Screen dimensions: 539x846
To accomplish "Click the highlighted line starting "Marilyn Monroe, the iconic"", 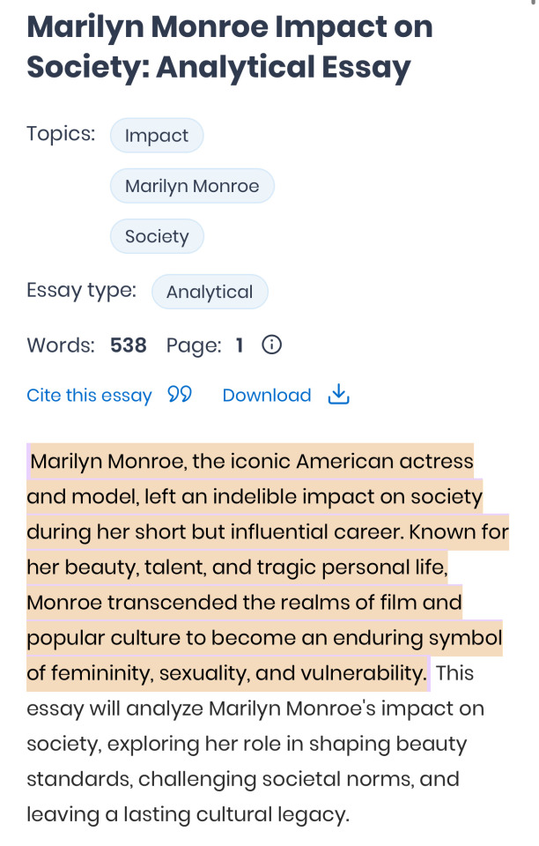I will [252, 462].
